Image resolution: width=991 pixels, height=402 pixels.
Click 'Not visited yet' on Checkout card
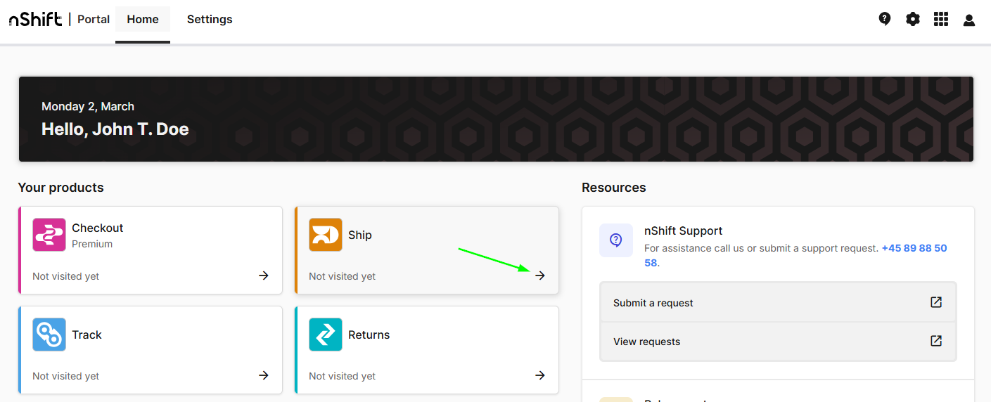pyautogui.click(x=66, y=276)
